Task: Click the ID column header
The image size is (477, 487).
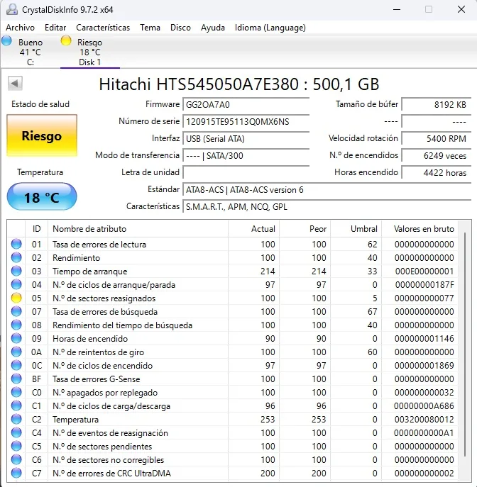Action: 36,229
